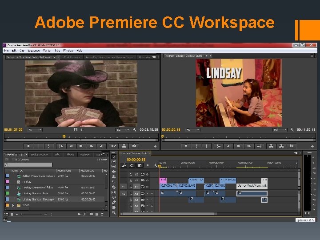Click Insert button in Source monitor

[114, 146]
